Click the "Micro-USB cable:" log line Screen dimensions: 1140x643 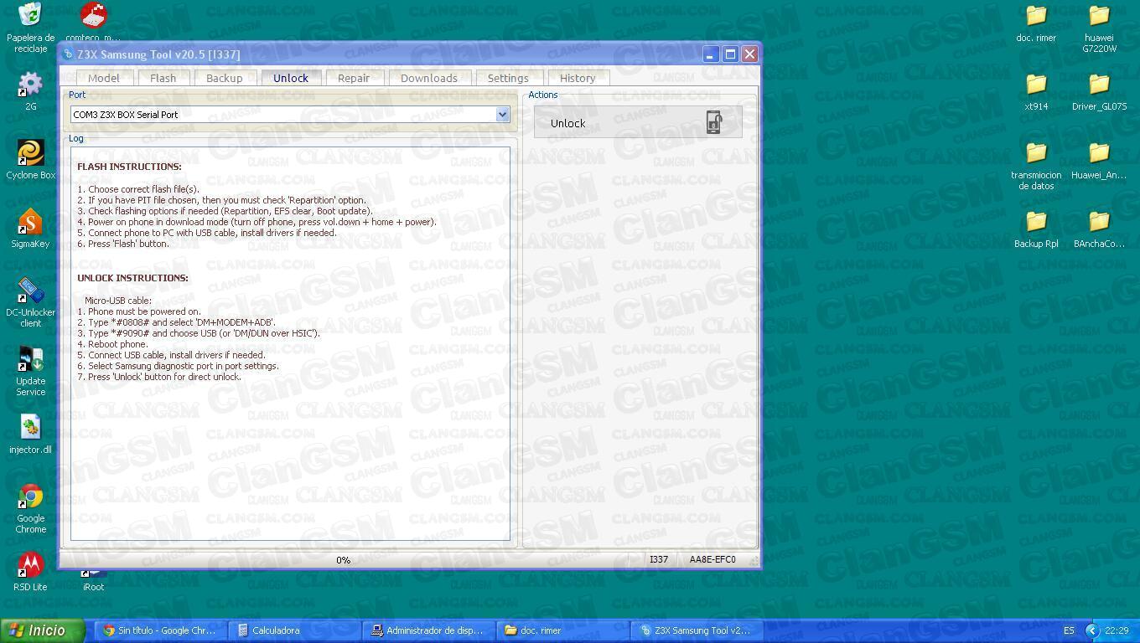point(118,301)
